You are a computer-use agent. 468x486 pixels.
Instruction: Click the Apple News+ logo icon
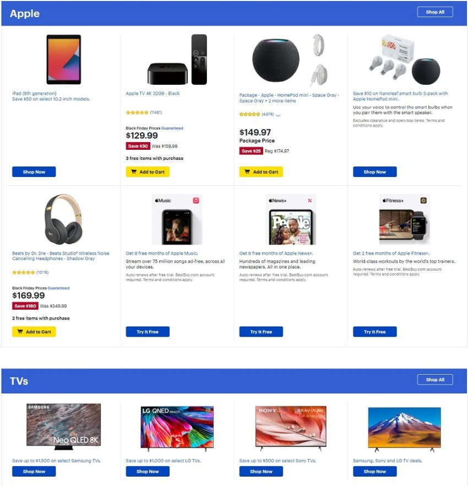click(x=309, y=201)
